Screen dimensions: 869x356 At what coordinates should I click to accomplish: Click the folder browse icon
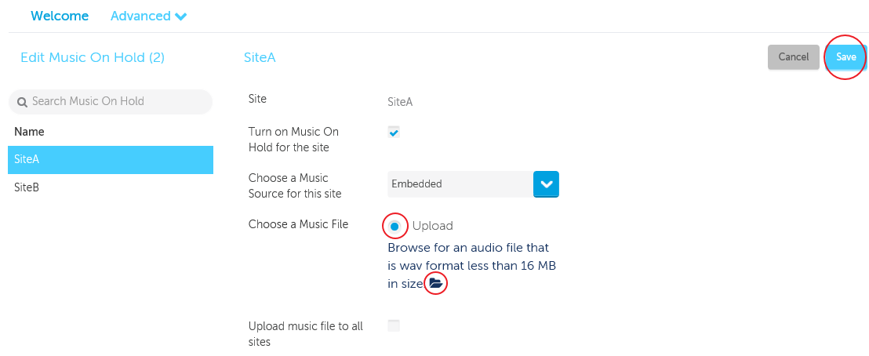click(x=436, y=284)
